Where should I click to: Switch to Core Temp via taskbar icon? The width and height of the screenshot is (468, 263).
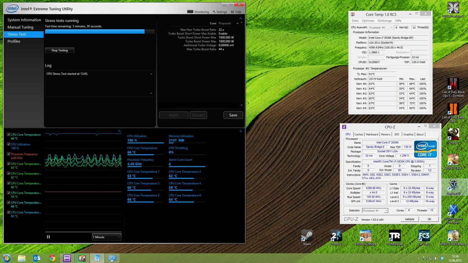point(82,258)
